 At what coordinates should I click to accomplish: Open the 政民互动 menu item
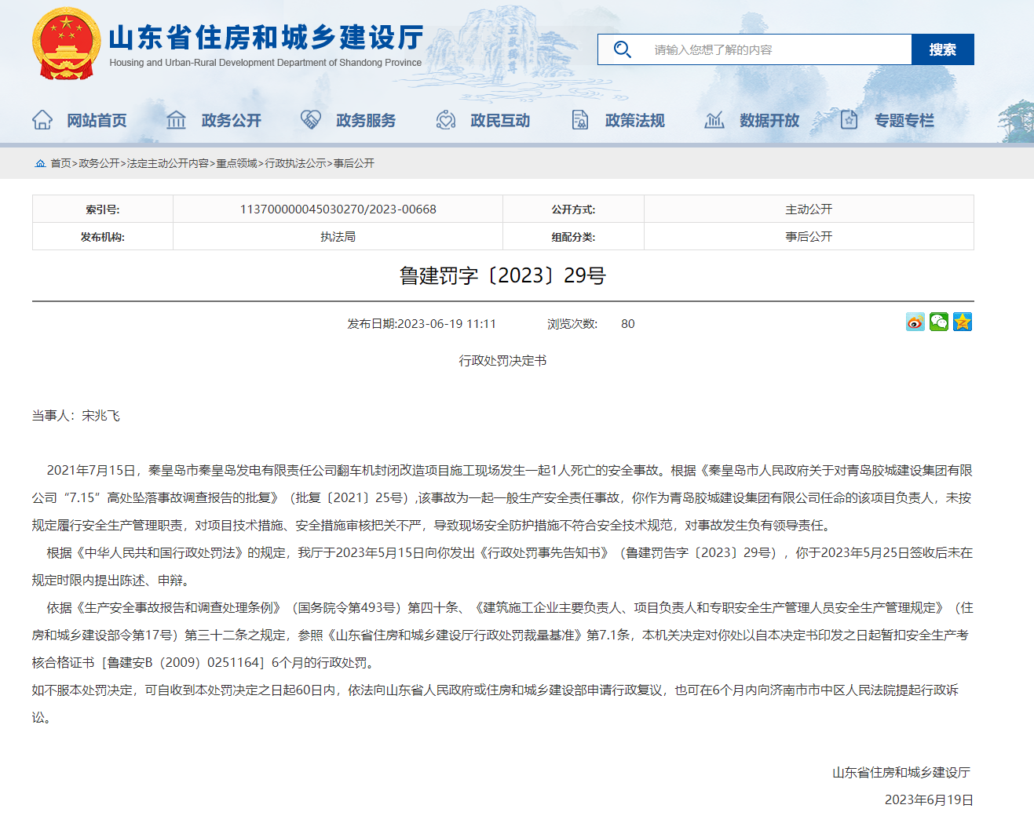pos(500,120)
